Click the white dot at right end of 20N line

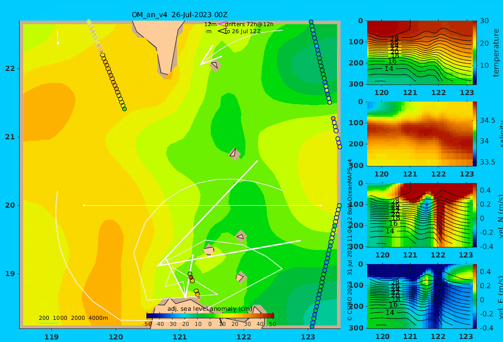tap(320, 205)
